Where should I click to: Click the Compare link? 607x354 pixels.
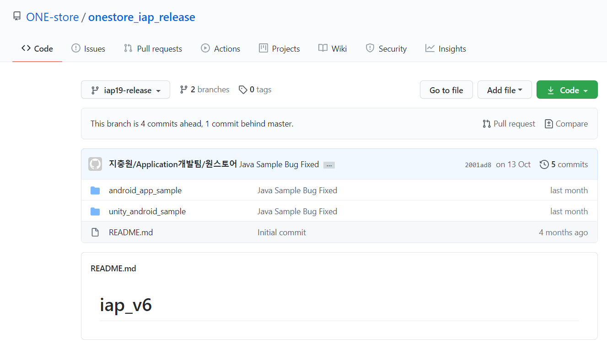566,124
